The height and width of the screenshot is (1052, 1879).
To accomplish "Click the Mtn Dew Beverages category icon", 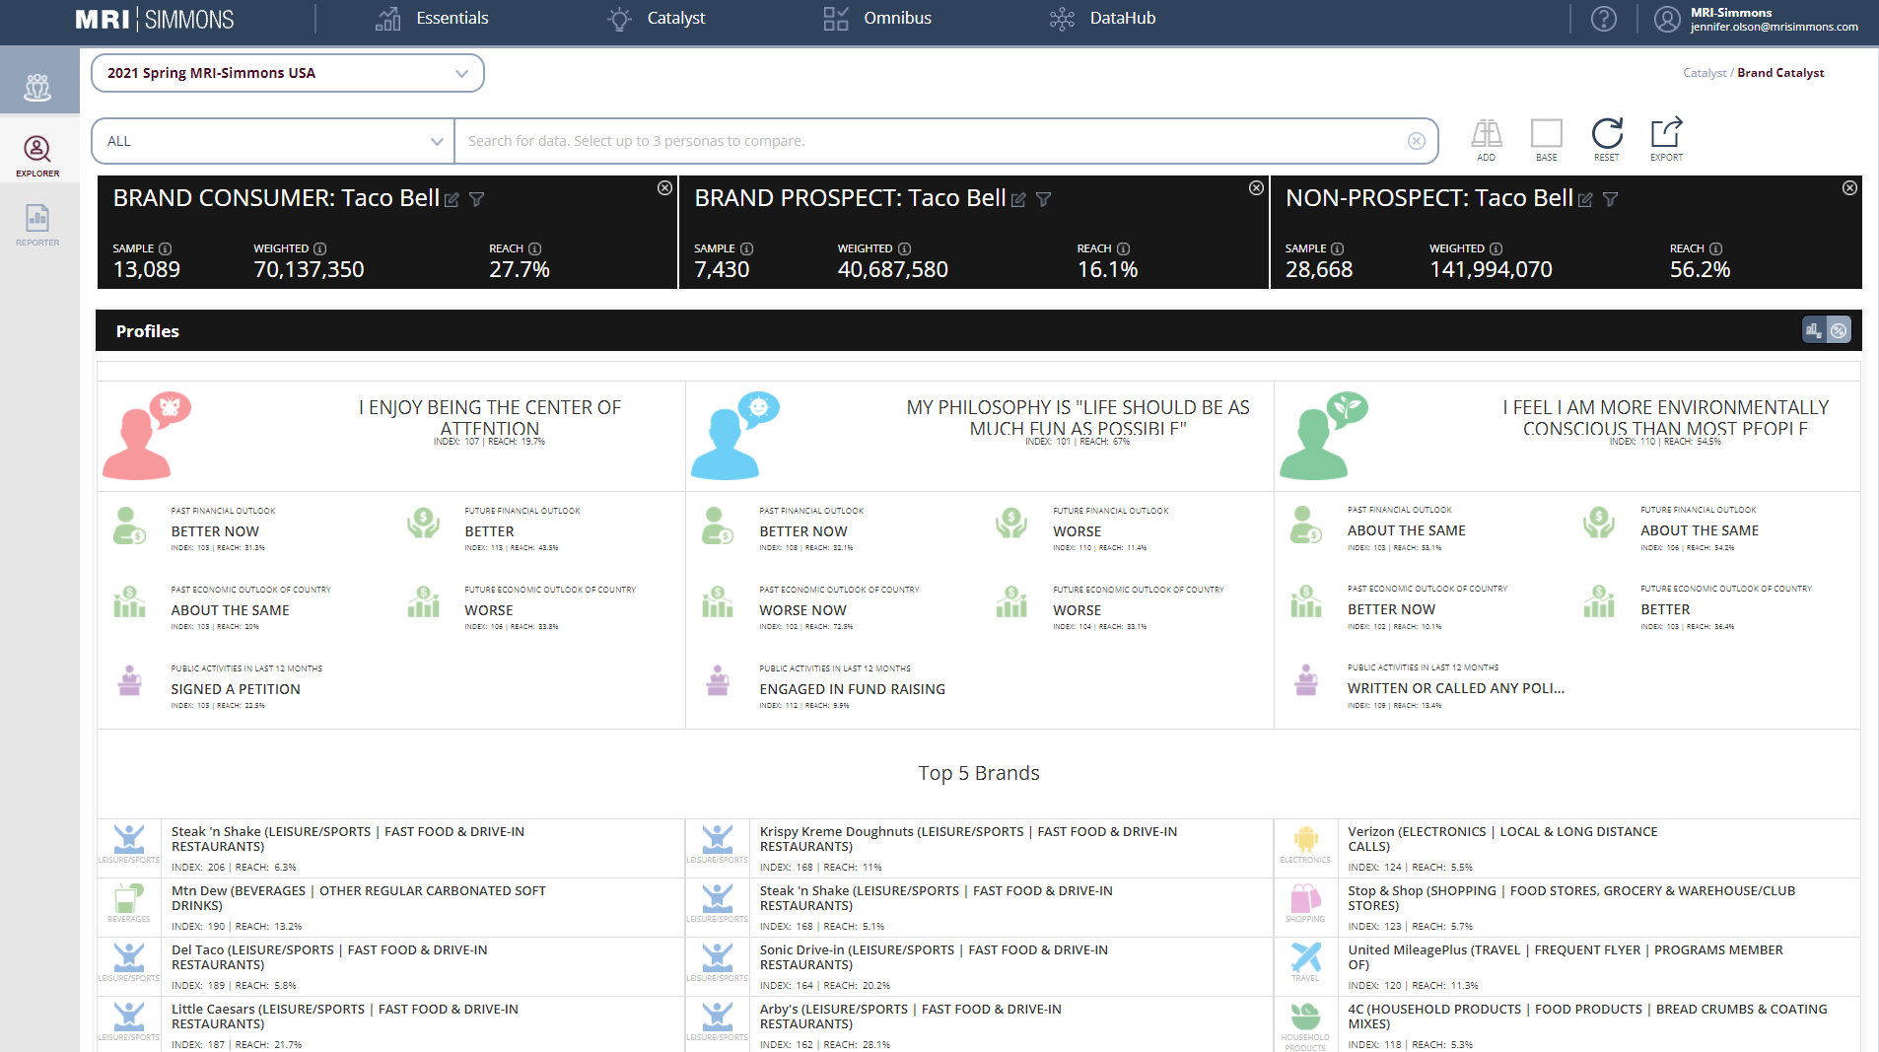I will (129, 899).
